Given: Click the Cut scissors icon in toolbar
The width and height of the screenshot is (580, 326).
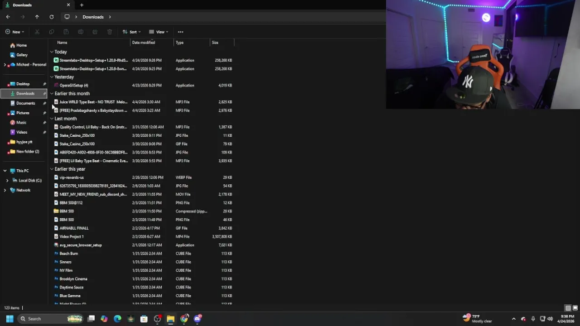Looking at the screenshot, I should click(37, 32).
